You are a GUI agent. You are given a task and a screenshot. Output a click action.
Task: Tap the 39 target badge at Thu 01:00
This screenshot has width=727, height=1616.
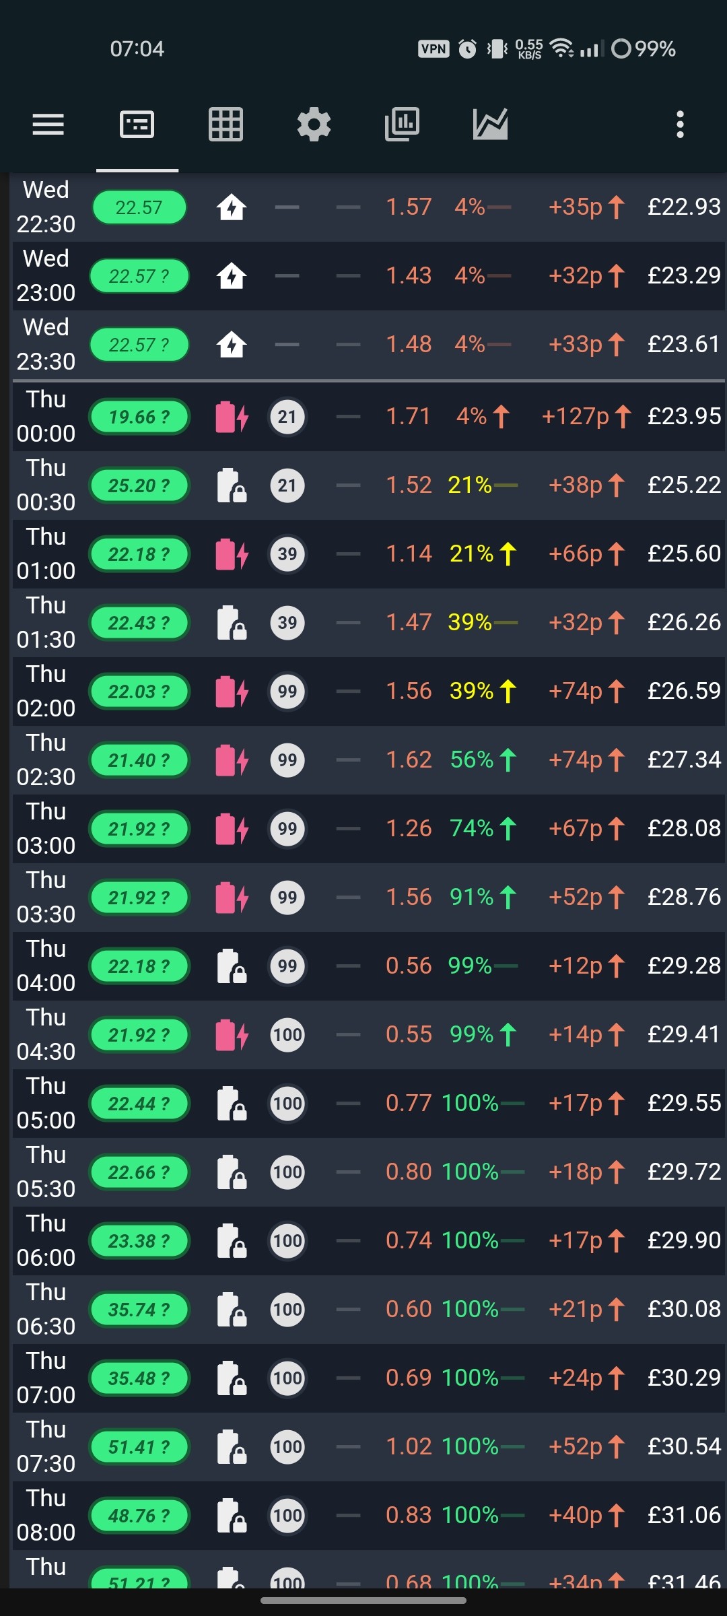(287, 554)
